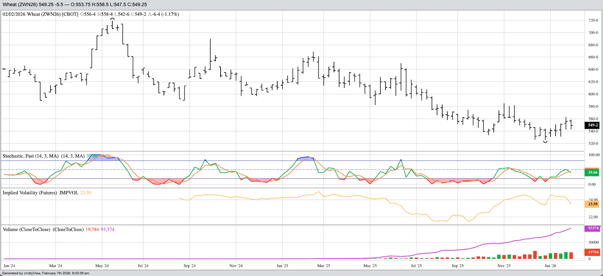Click the Generated by cmdtyView footer text
603x276 pixels.
(46, 273)
